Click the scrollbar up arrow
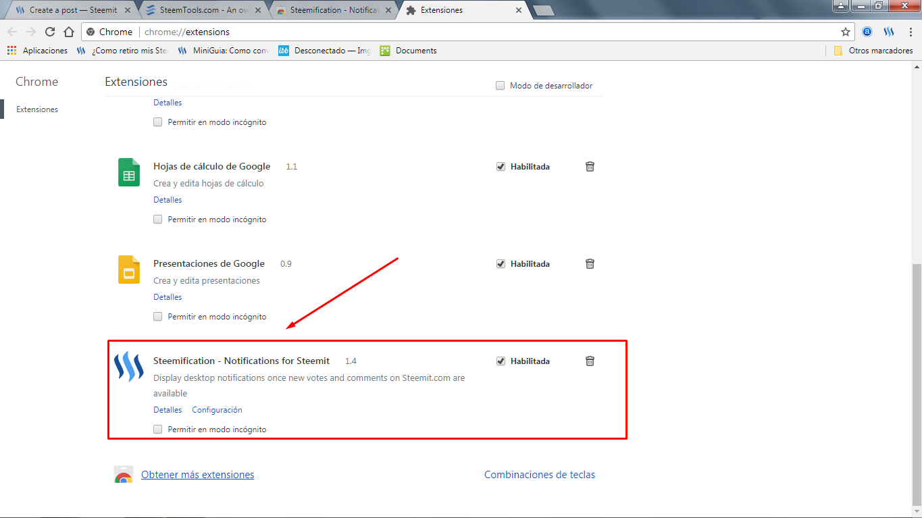Viewport: 922px width, 518px height. click(x=916, y=66)
